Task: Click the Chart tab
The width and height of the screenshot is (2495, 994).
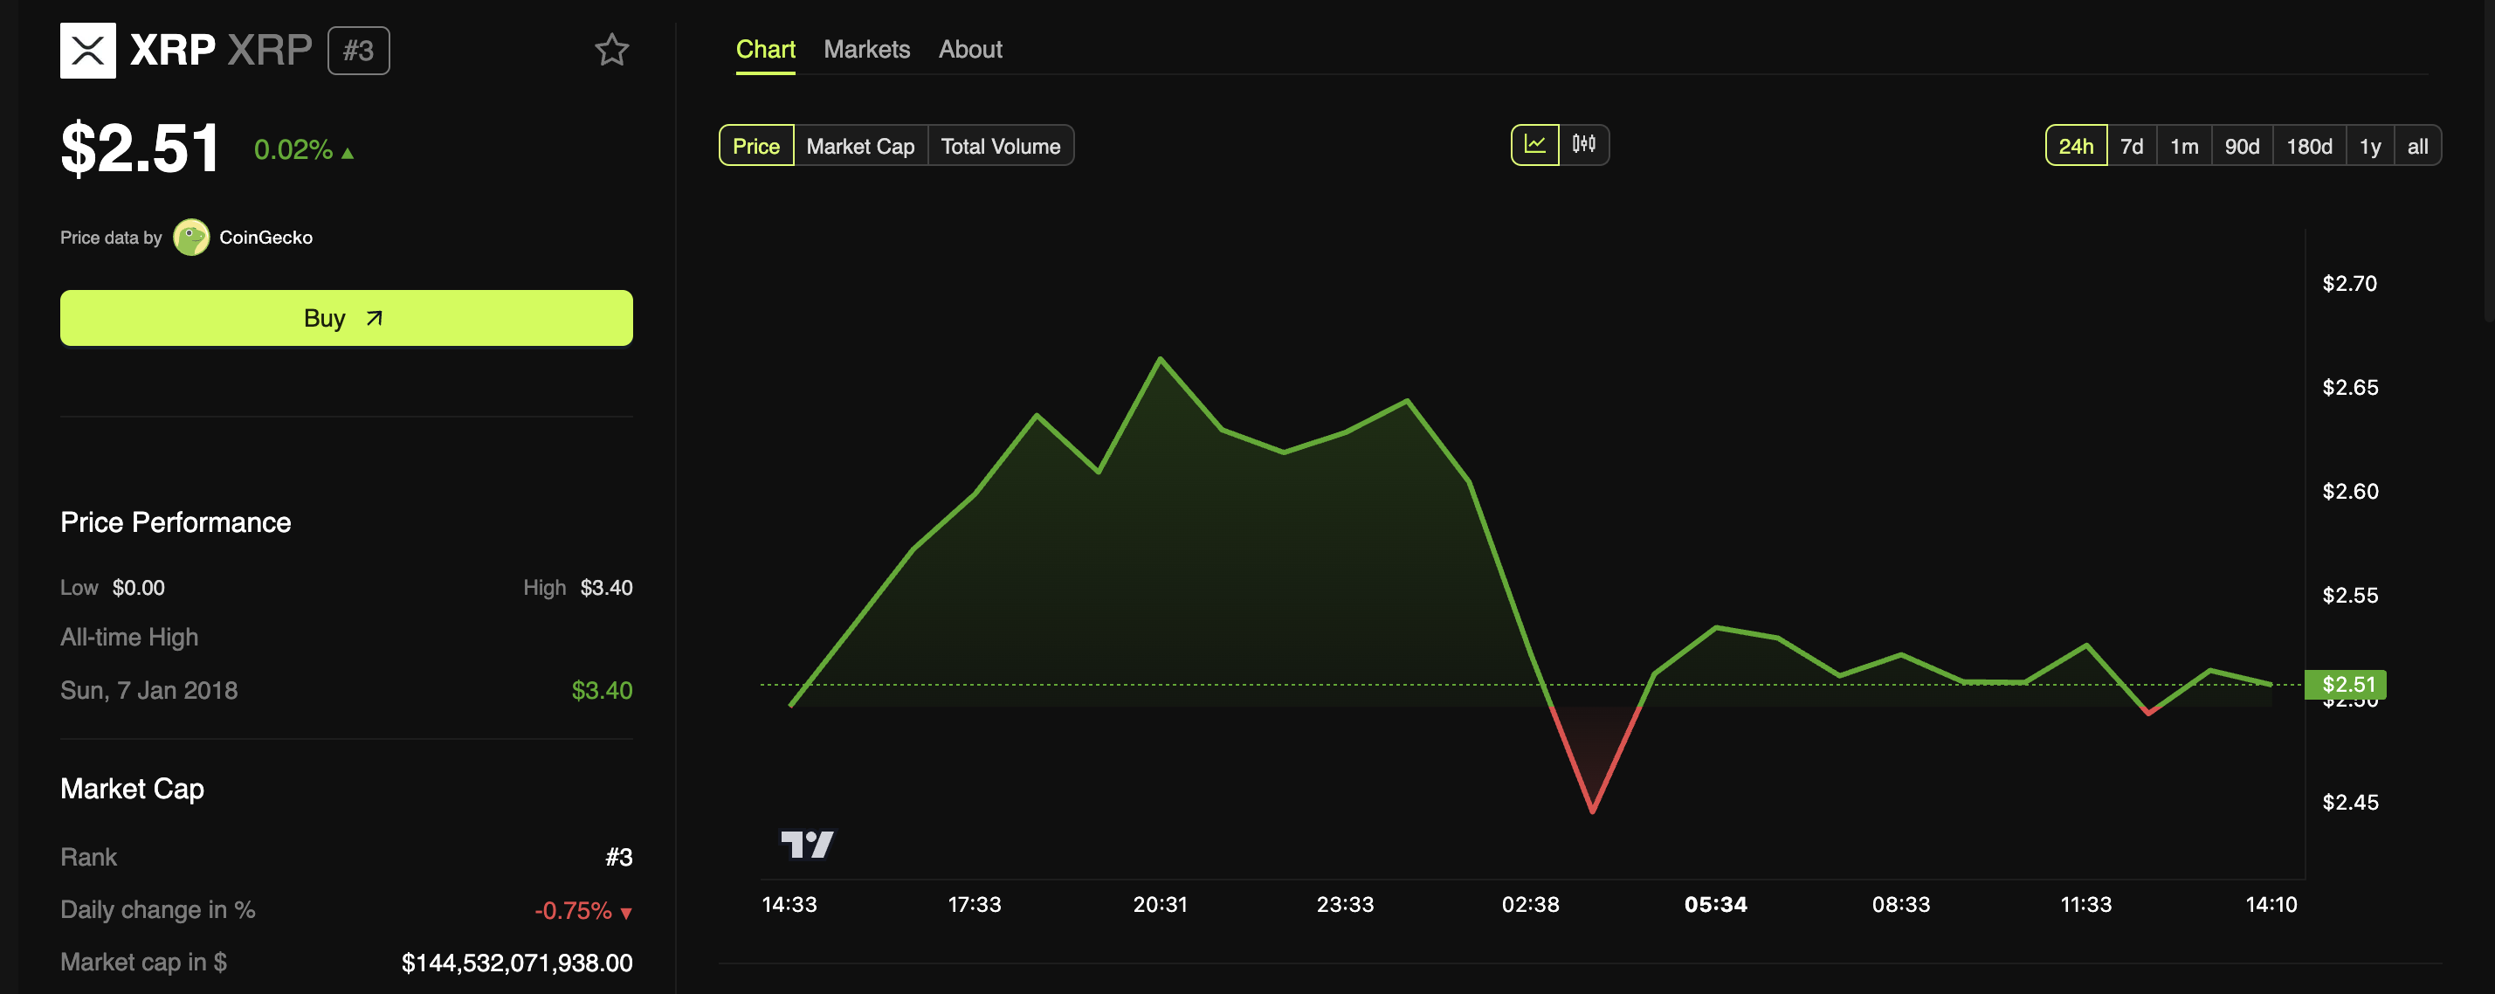Action: [765, 48]
